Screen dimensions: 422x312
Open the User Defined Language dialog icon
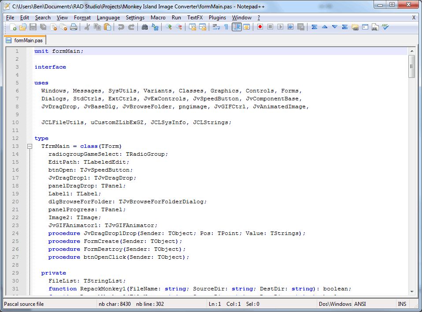point(247,27)
